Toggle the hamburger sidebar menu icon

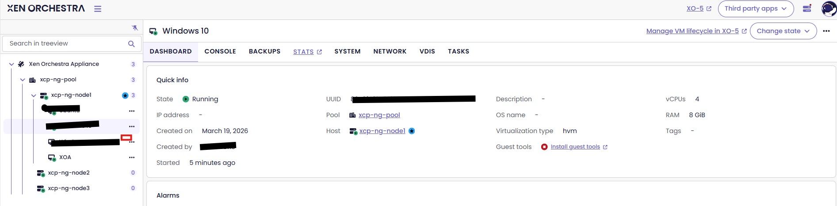click(x=98, y=9)
